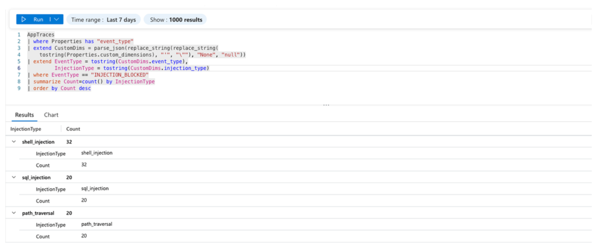This screenshot has width=597, height=248.
Task: Click summarize keyword on line 8
Action: 47,82
